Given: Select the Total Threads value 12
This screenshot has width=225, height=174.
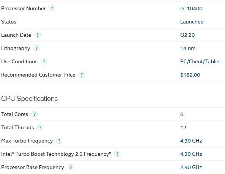Looking at the screenshot, I should point(183,127).
